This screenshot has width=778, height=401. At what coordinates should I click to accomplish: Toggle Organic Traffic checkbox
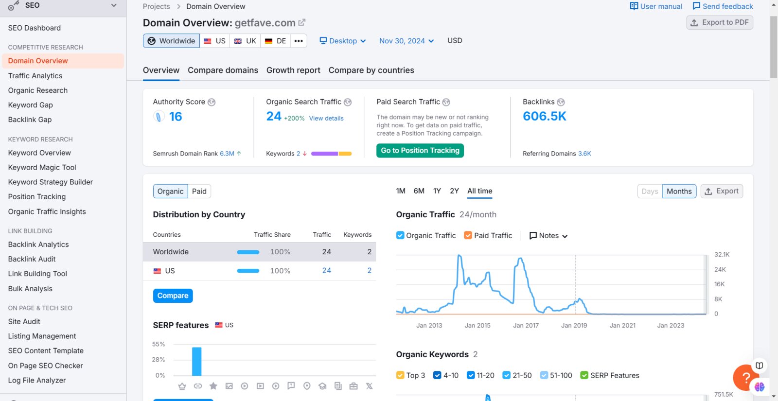coord(400,235)
